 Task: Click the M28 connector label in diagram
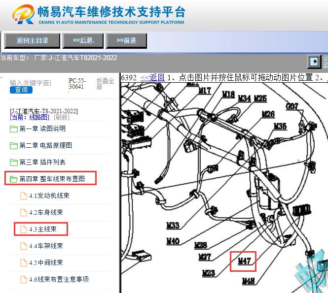201,245
